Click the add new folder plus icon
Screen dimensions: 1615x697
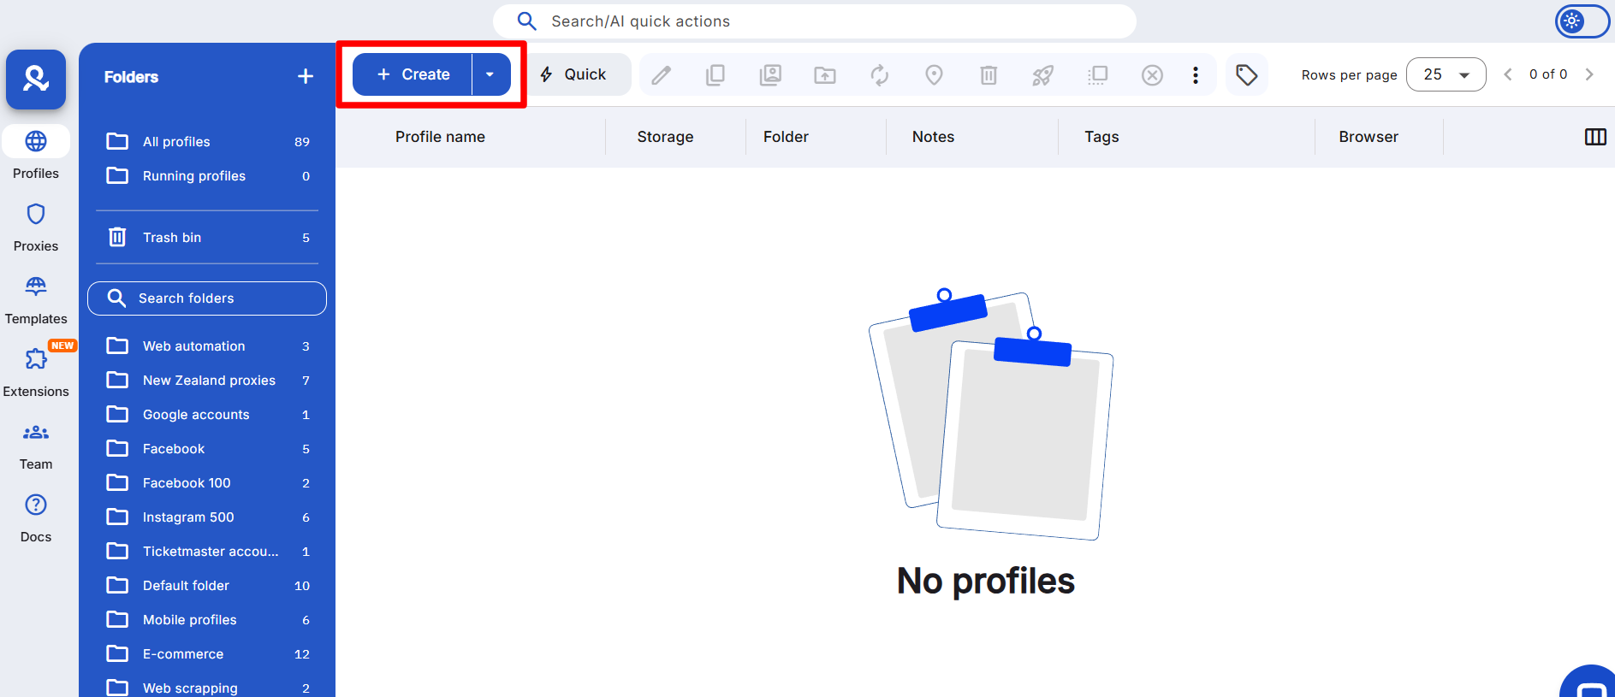point(306,77)
